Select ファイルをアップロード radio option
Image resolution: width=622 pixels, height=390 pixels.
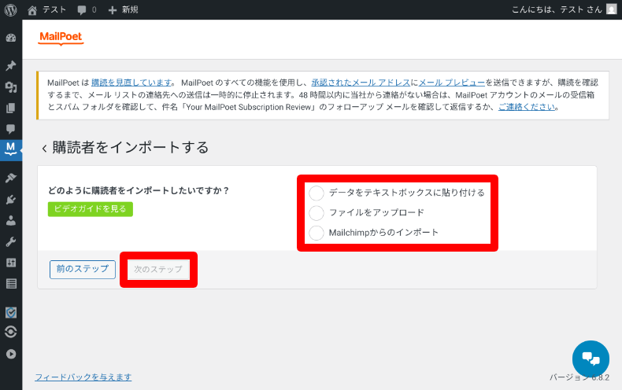pyautogui.click(x=317, y=213)
